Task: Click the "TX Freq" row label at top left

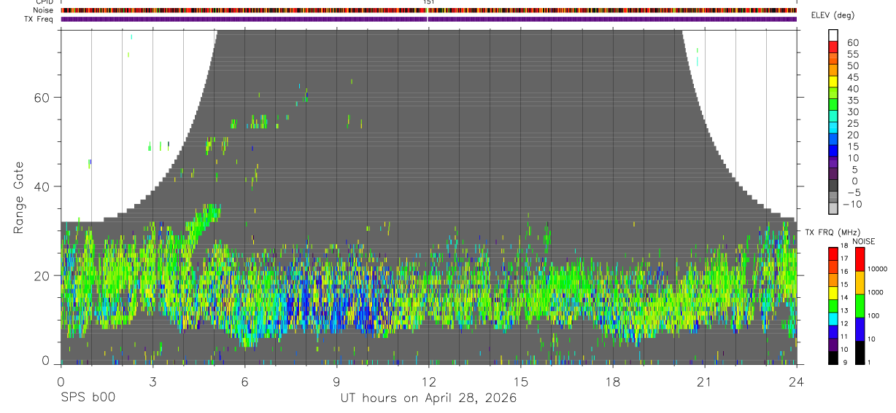Action: click(x=39, y=19)
